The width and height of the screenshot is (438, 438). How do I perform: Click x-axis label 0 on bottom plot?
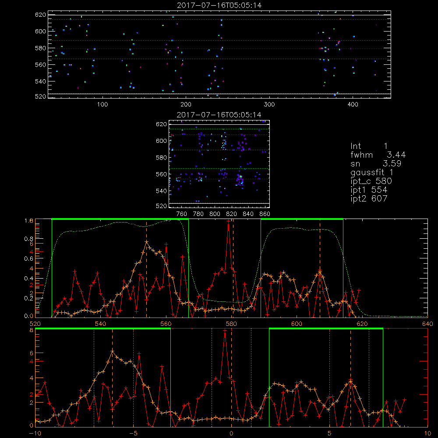(231, 433)
